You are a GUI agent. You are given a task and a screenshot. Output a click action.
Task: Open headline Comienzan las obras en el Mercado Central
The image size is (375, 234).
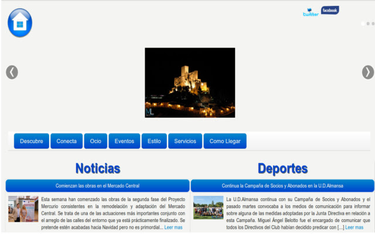coord(98,186)
